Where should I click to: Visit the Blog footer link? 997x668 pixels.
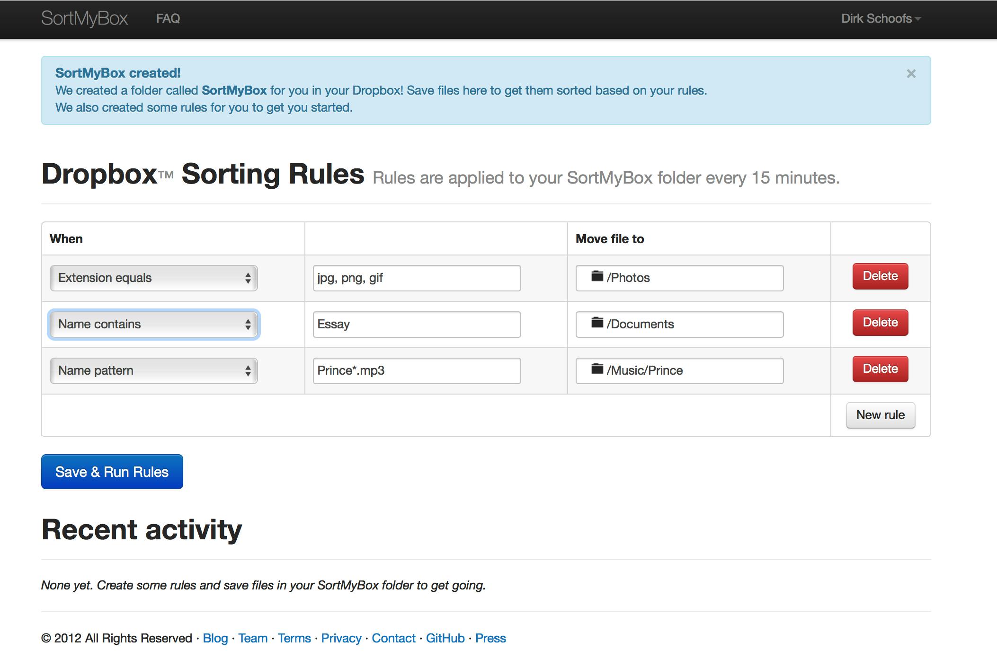click(215, 638)
